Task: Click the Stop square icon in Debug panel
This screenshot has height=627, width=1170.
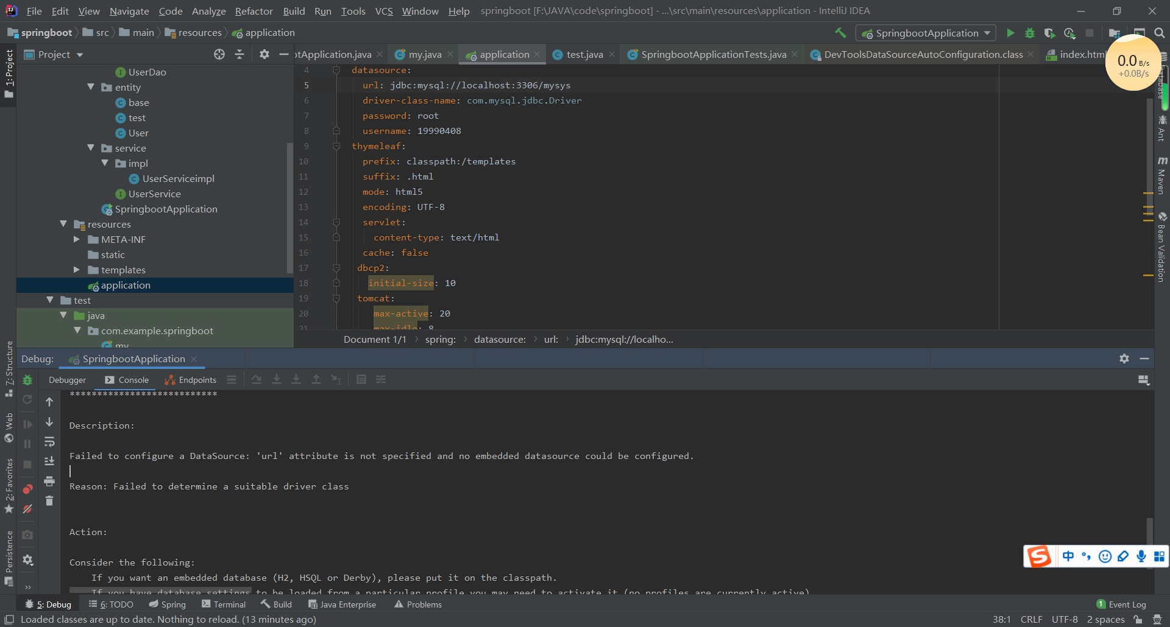Action: coord(27,464)
